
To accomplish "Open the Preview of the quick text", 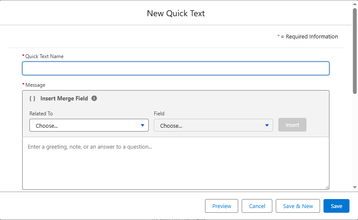I will point(222,206).
